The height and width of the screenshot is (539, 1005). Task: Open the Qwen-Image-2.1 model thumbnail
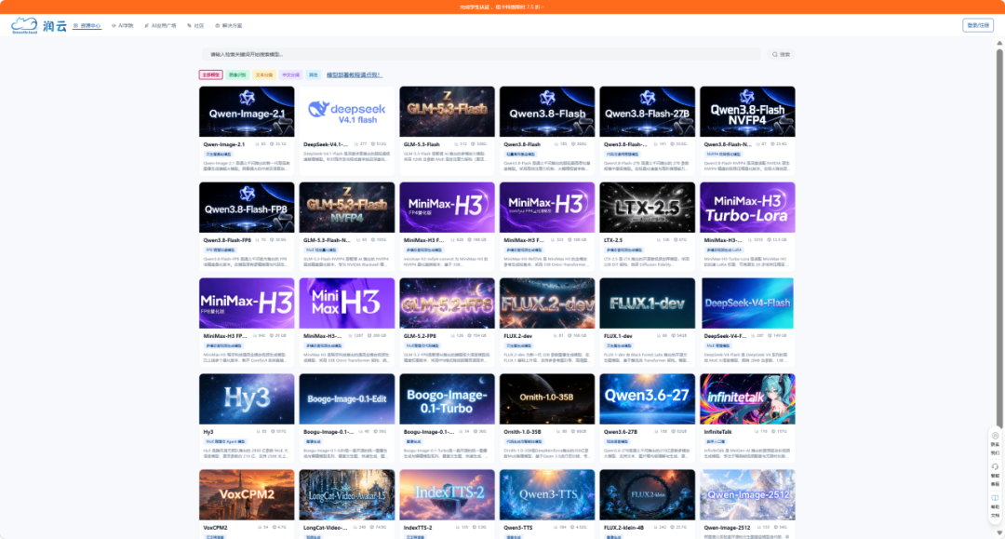(x=247, y=112)
